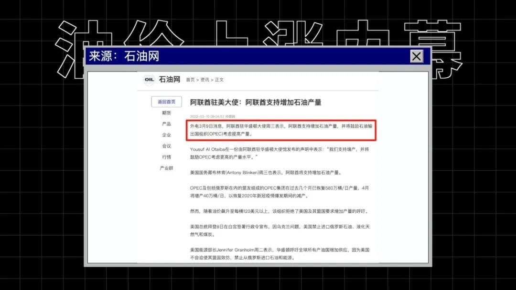This screenshot has width=516, height=290.
Task: Click the article date 2022-03-10 line
Action: (x=213, y=116)
